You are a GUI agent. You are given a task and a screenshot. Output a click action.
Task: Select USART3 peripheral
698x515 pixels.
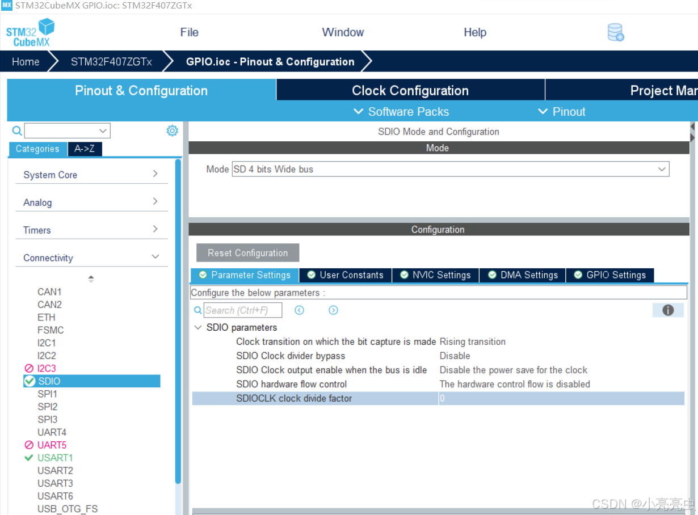coord(55,483)
